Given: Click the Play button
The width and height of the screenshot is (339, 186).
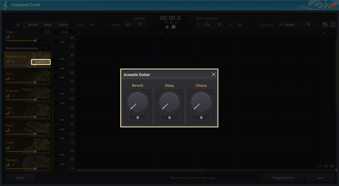Looking at the screenshot, I should click(167, 27).
